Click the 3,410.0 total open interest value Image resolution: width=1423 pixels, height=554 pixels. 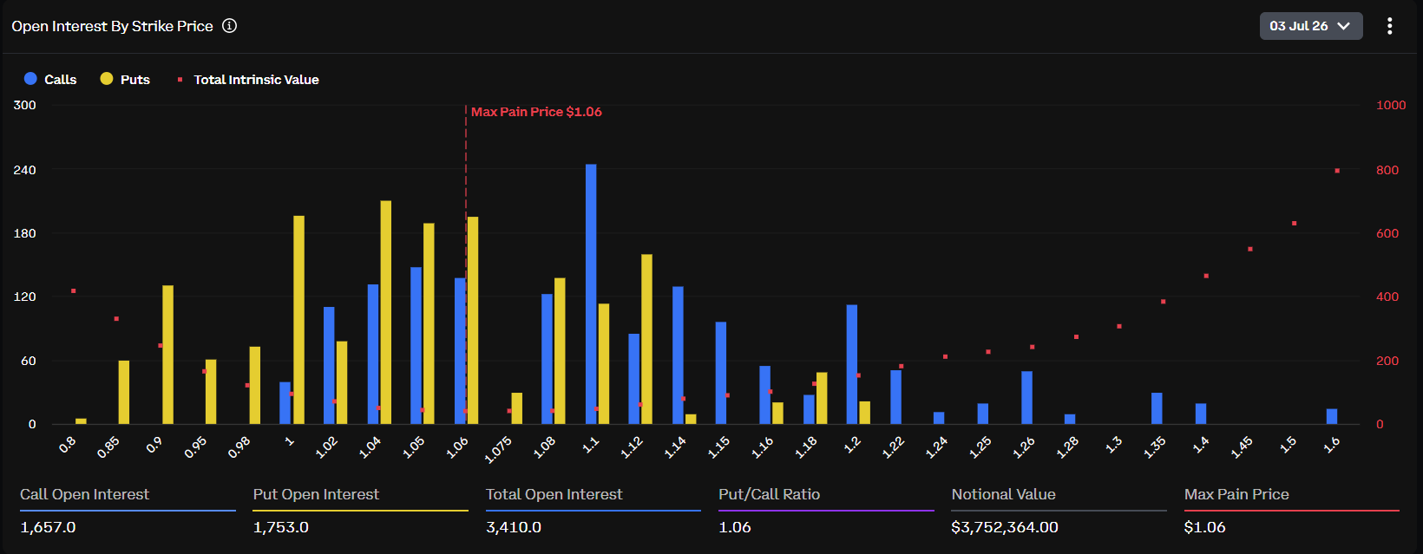point(514,527)
